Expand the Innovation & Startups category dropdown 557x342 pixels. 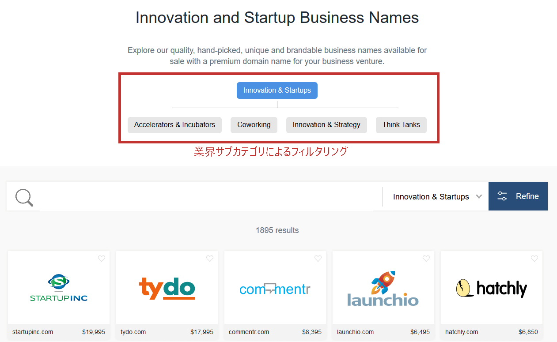431,197
